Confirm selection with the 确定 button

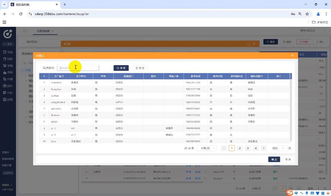(x=274, y=159)
